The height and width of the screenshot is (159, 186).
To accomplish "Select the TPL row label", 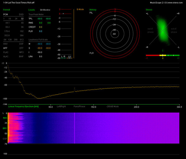I will tap(30, 19).
